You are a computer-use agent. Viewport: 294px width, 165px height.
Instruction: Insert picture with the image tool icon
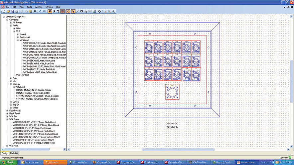pyautogui.click(x=94, y=11)
